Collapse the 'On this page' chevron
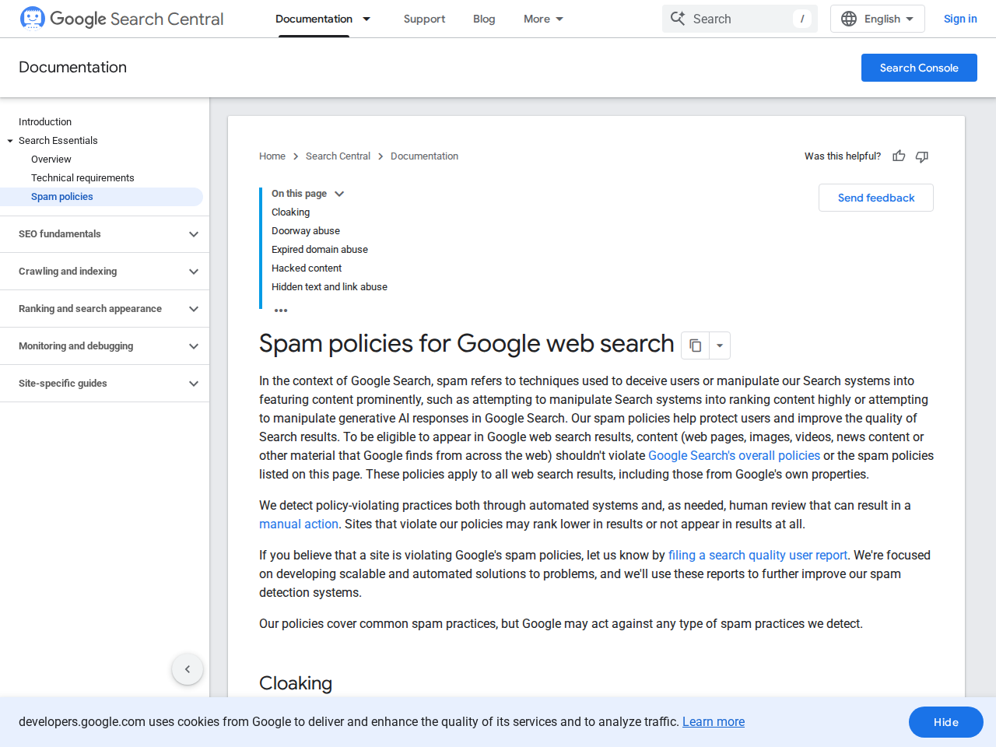The image size is (996, 747). 339,194
